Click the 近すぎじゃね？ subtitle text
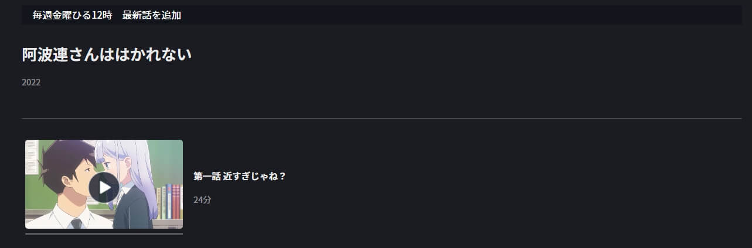752x248 pixels. coord(254,176)
